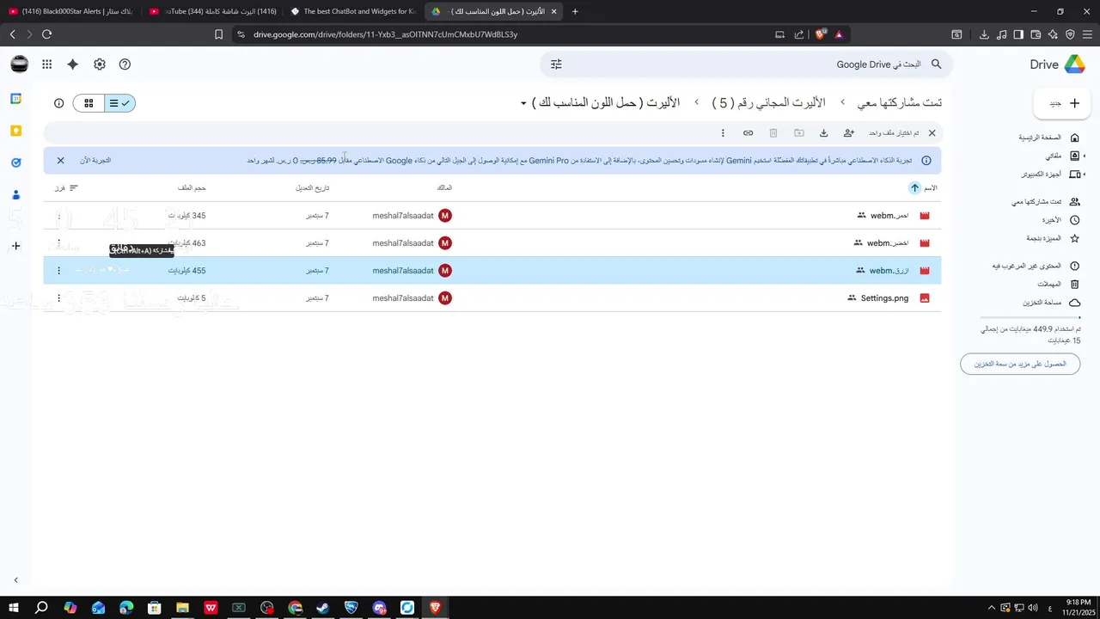Screen dimensions: 1100x619
Task: Open the Google apps grid launcher
Action: point(46,64)
